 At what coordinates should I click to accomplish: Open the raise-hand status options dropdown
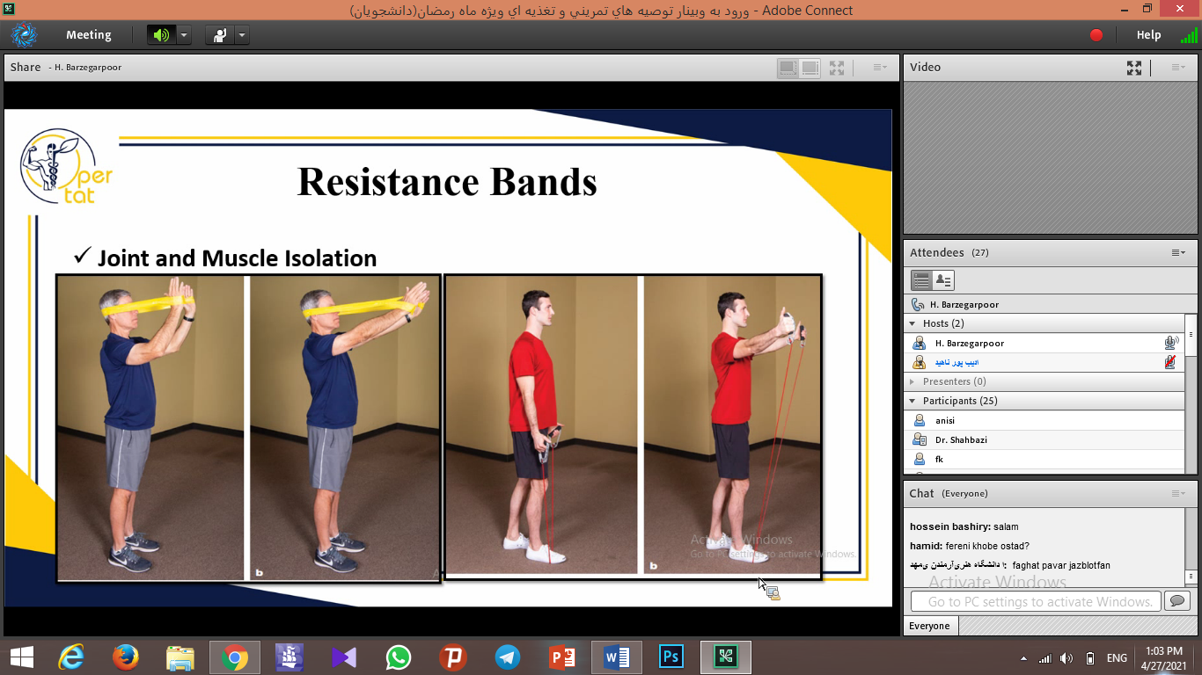pyautogui.click(x=241, y=35)
